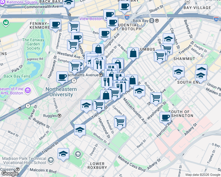Viewport: 221px width, 177px height.
Task: Click the coffee cup marker near Fenway-Kenmore label
Action: [x=55, y=25]
